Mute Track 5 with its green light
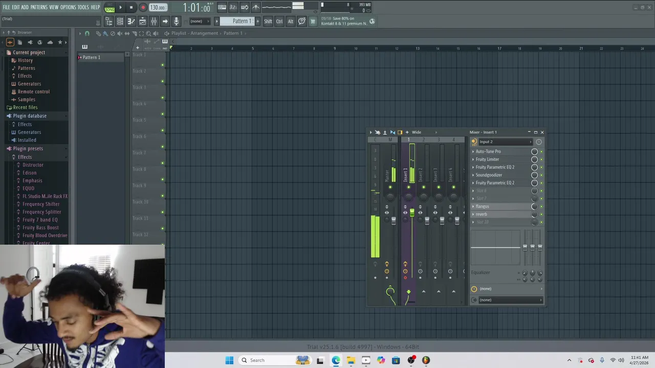This screenshot has width=655, height=368. click(163, 130)
